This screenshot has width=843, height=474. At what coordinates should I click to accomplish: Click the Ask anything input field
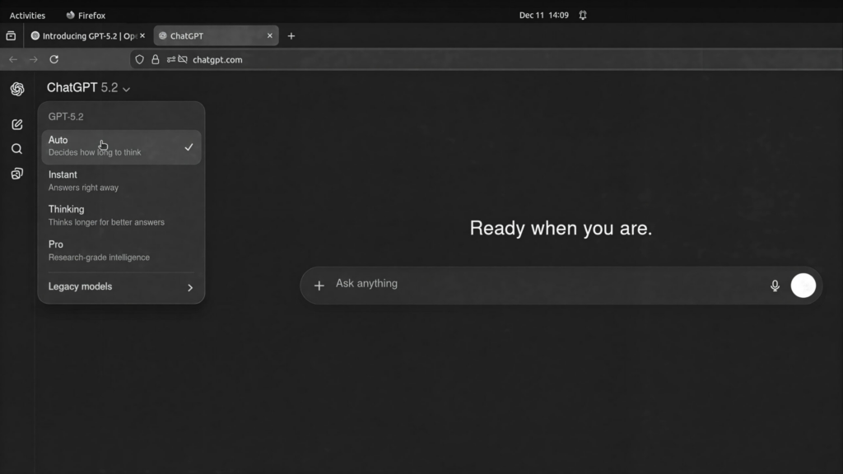[x=543, y=284]
